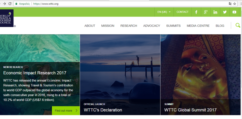Click the Economic Impact Research description paragraph

(38, 90)
